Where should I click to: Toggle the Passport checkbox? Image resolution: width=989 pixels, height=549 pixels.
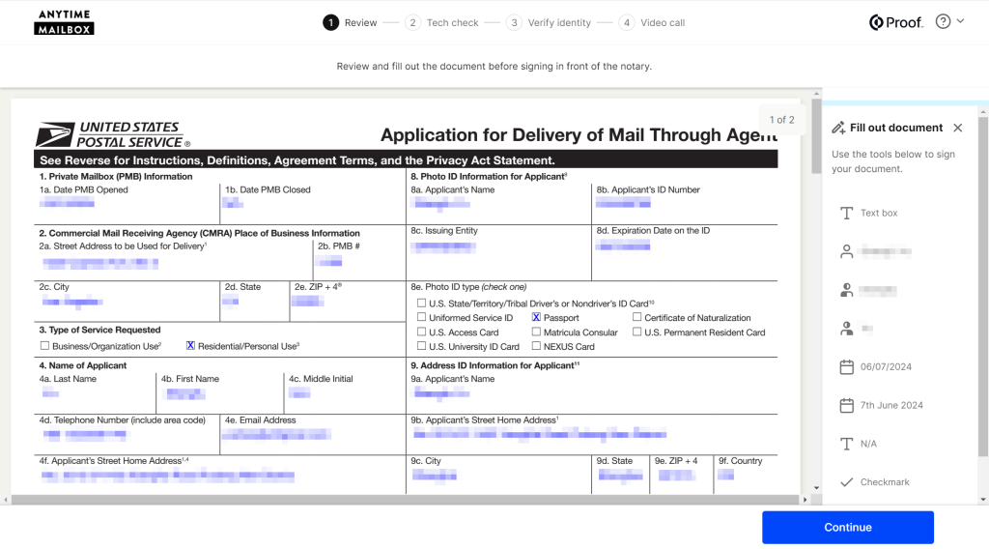click(536, 317)
